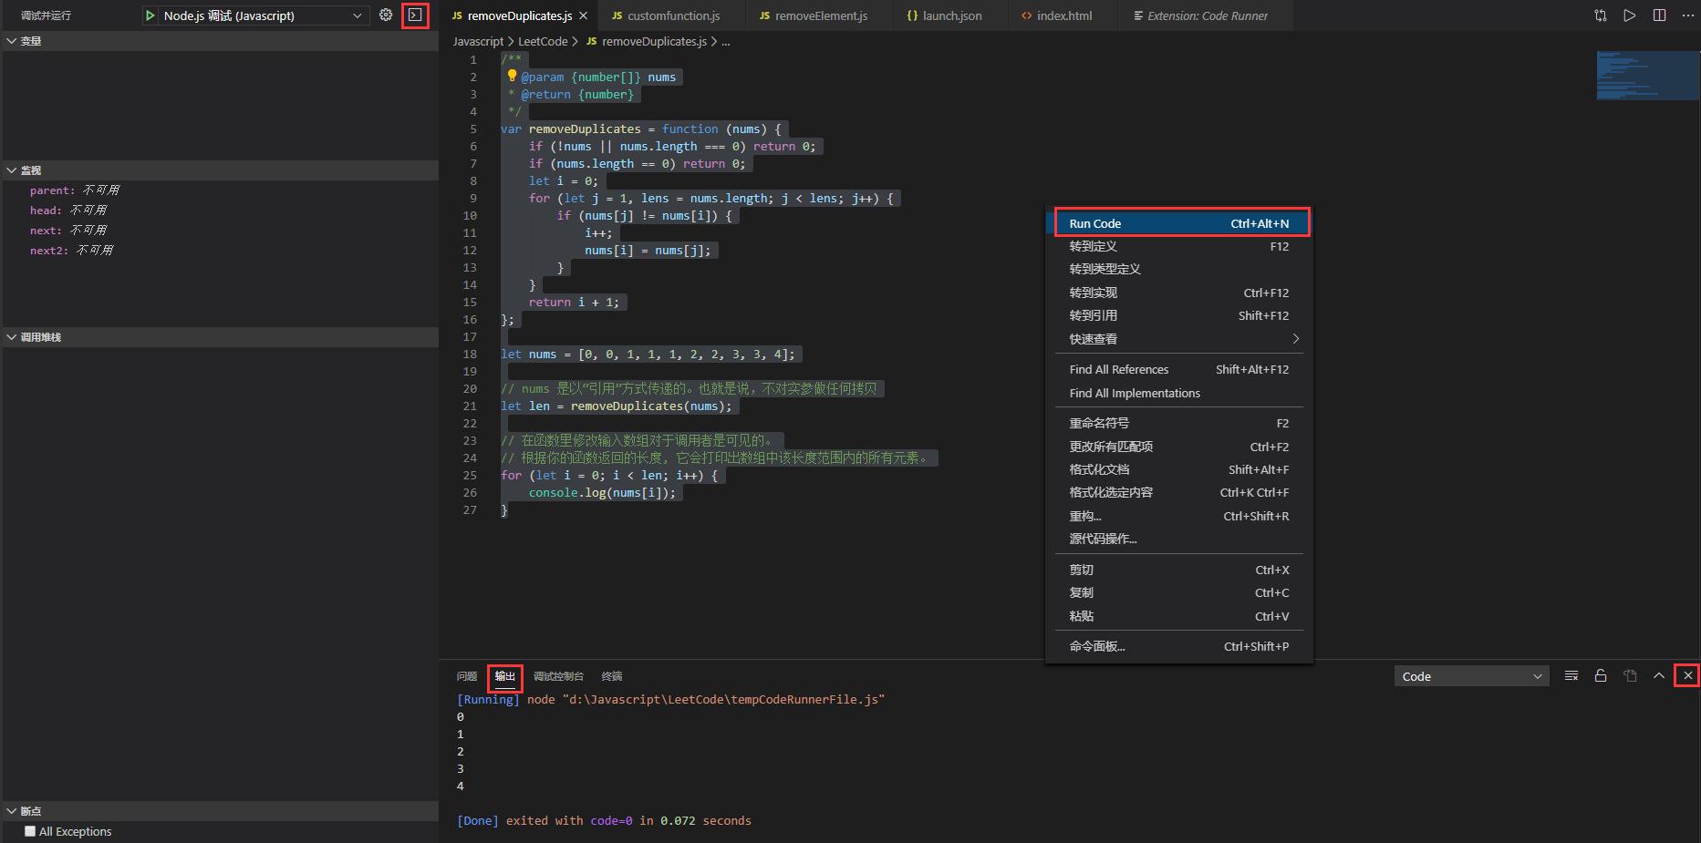Toggle the All Exceptions breakpoint checkbox

30,831
